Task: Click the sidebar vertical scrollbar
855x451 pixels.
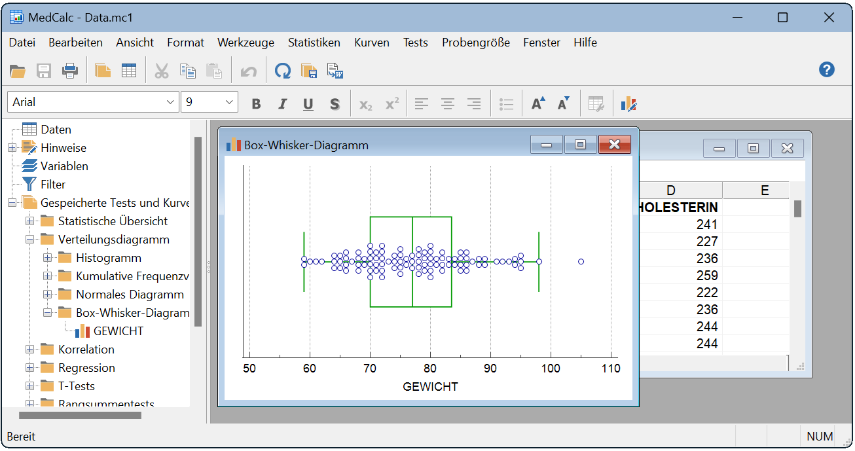Action: pos(198,231)
